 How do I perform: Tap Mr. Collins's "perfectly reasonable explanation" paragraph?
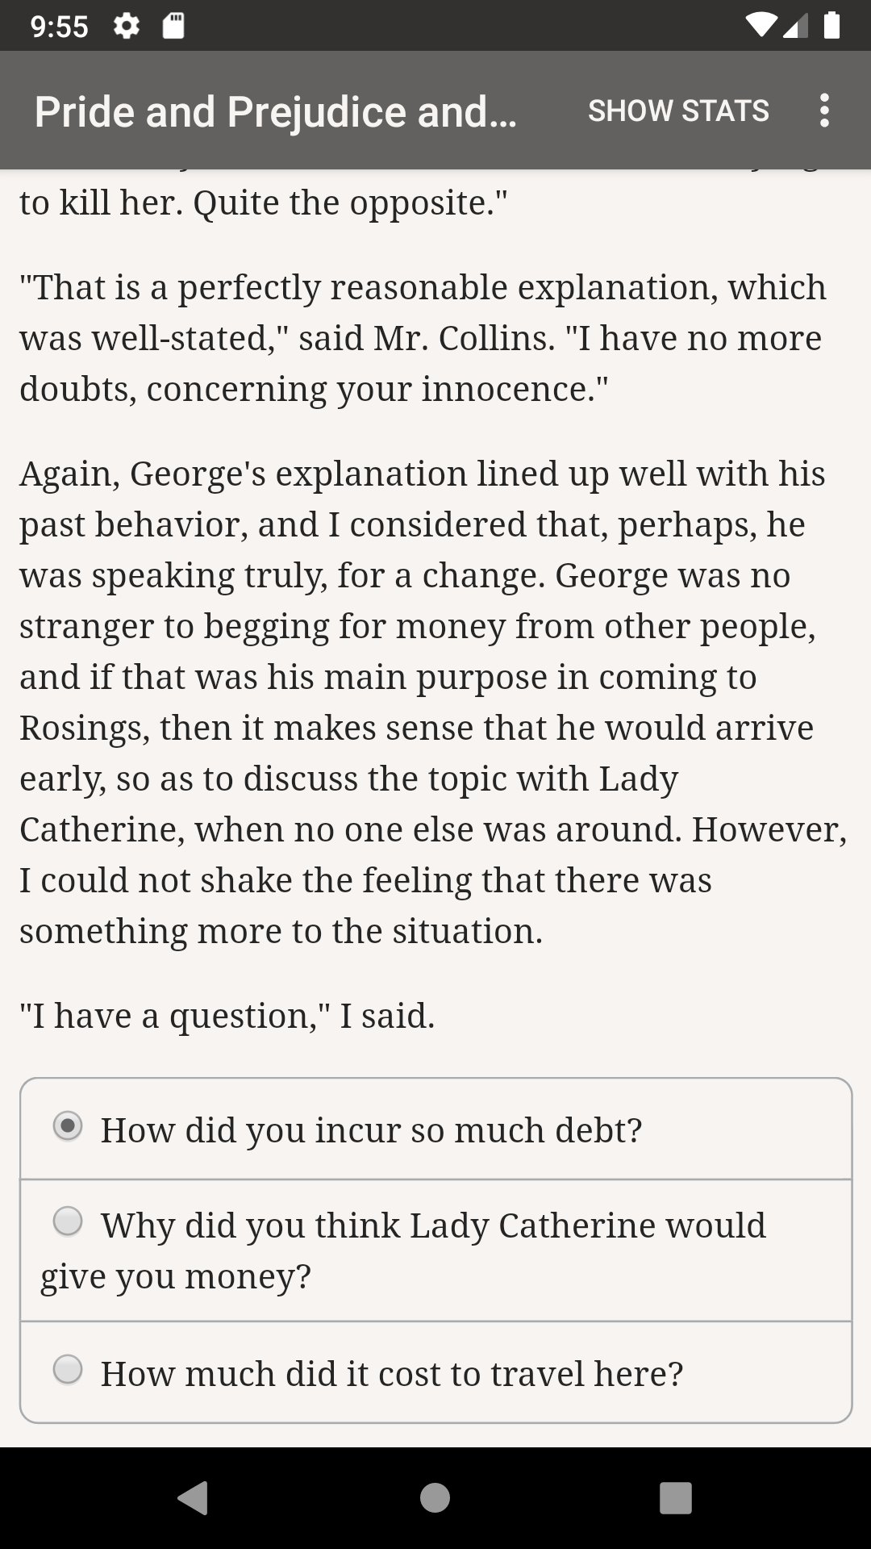[x=423, y=338]
